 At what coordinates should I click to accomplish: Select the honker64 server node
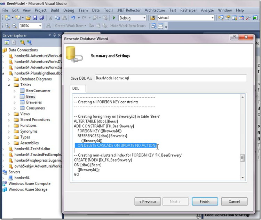(x=22, y=178)
